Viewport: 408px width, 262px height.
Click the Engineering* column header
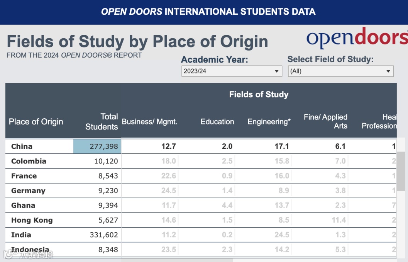coord(269,122)
